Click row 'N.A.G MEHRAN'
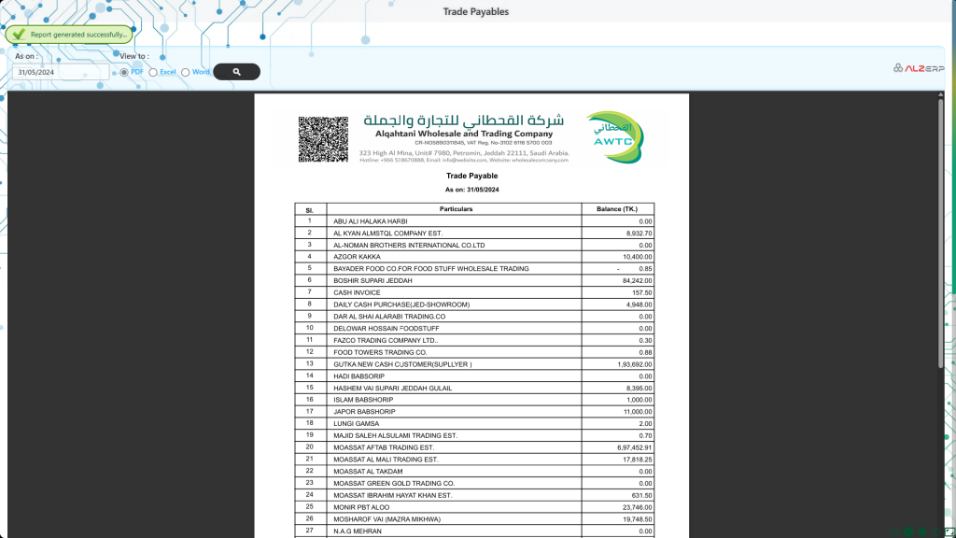This screenshot has height=538, width=956. coord(474,531)
